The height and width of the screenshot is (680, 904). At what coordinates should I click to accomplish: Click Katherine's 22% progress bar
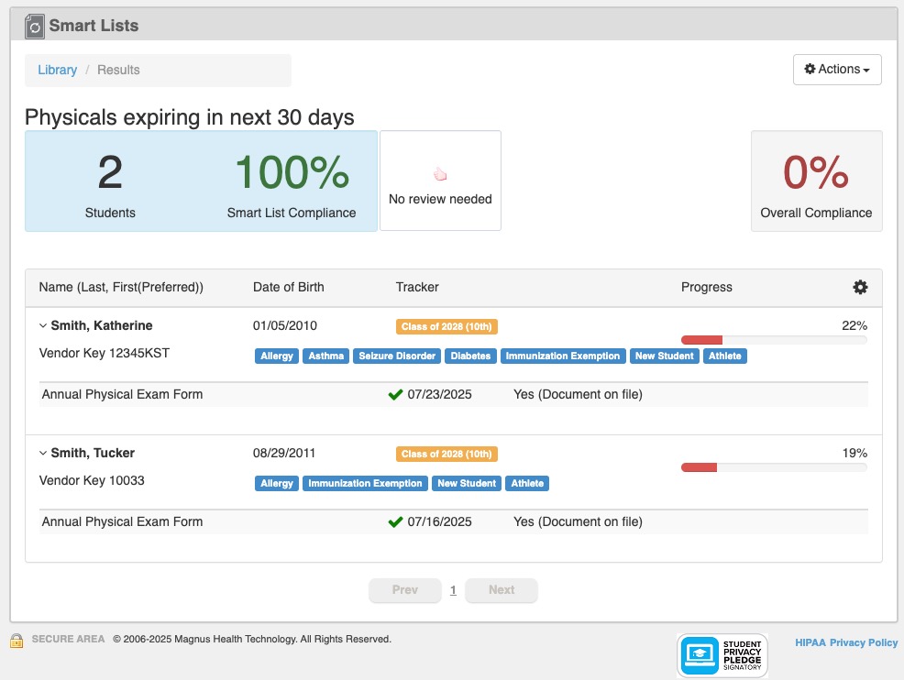[773, 340]
